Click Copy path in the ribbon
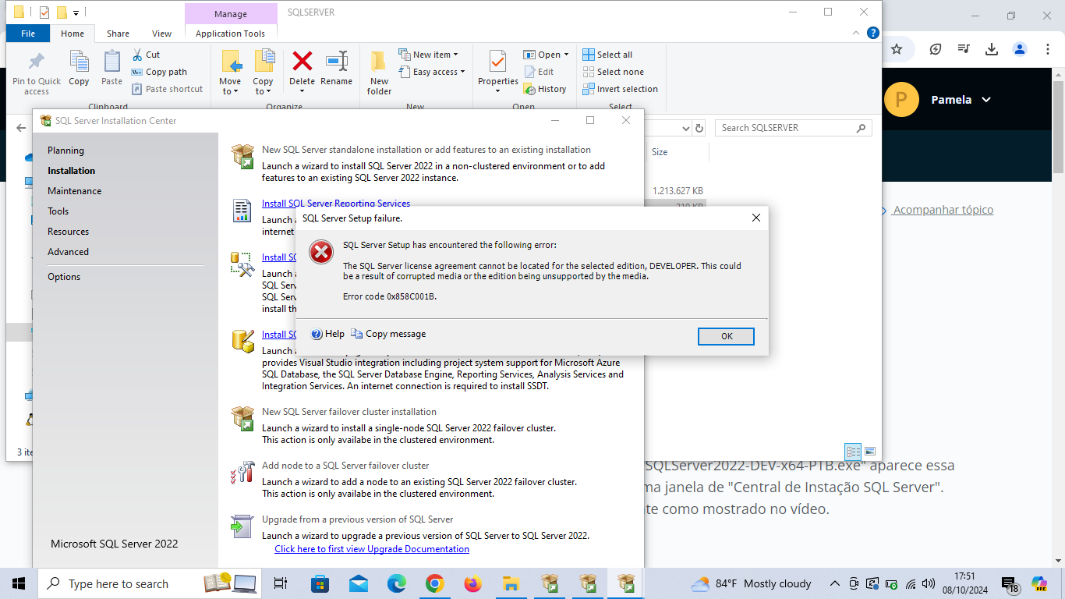The height and width of the screenshot is (599, 1065). coord(160,72)
